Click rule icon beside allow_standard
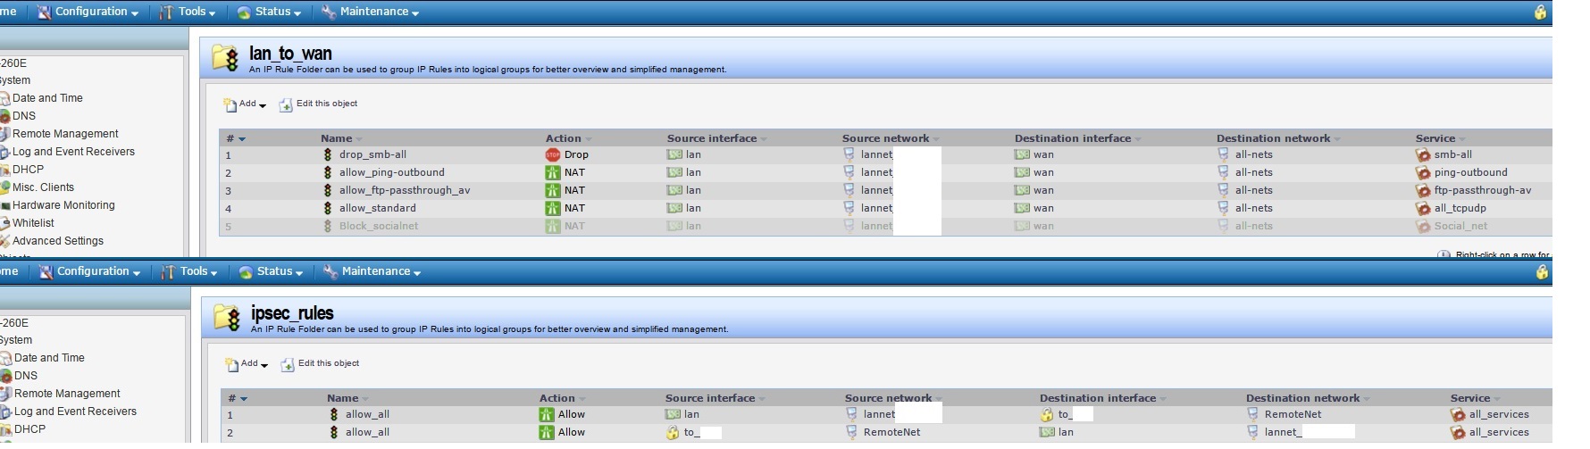The height and width of the screenshot is (449, 1590). pyautogui.click(x=328, y=209)
